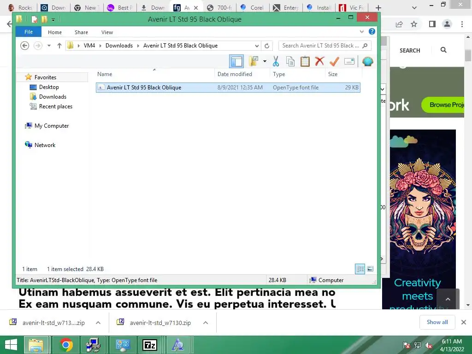
Task: Click the properties icon in title bar
Action: pos(34,19)
